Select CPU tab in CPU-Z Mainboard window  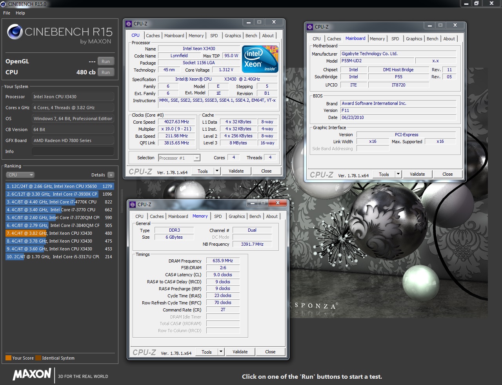pyautogui.click(x=317, y=39)
